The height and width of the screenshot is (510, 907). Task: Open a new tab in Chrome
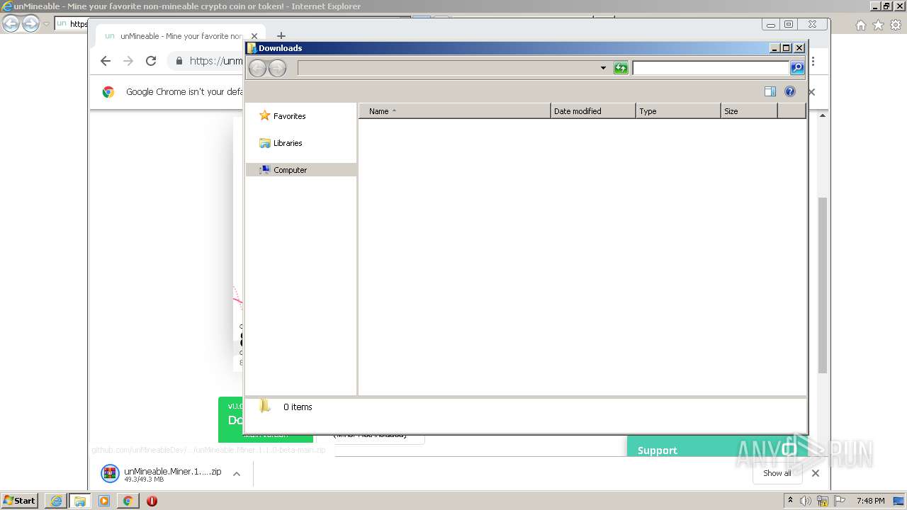(x=281, y=36)
